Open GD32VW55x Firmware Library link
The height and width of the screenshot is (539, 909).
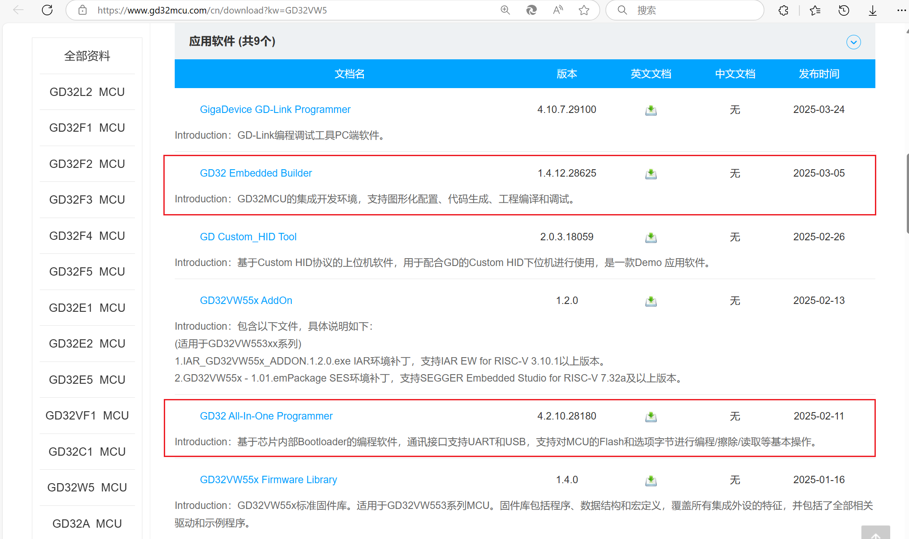coord(268,480)
